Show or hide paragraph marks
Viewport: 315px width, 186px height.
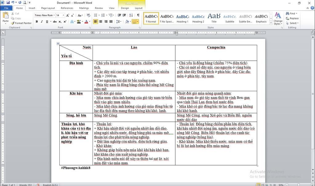coord(138,15)
